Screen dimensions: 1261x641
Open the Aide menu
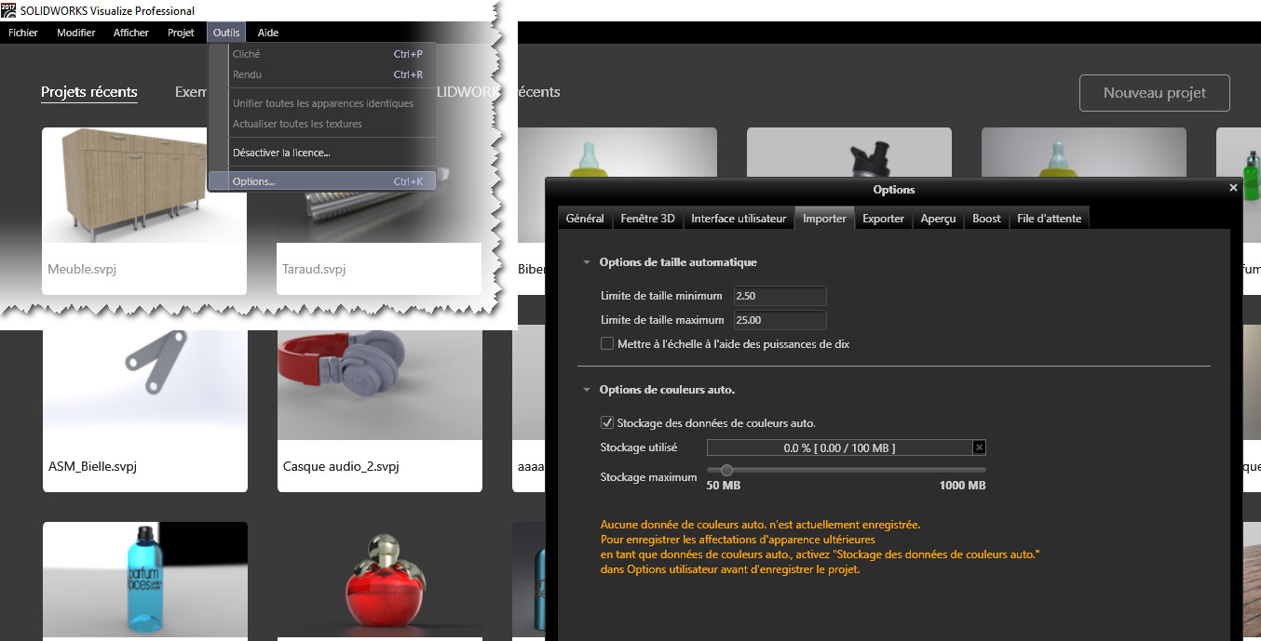pos(268,33)
